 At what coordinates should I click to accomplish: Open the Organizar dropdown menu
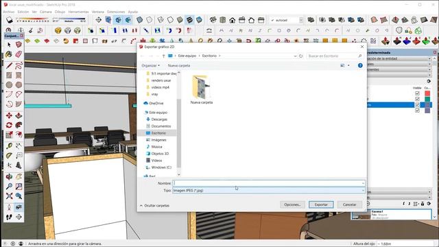(150, 66)
